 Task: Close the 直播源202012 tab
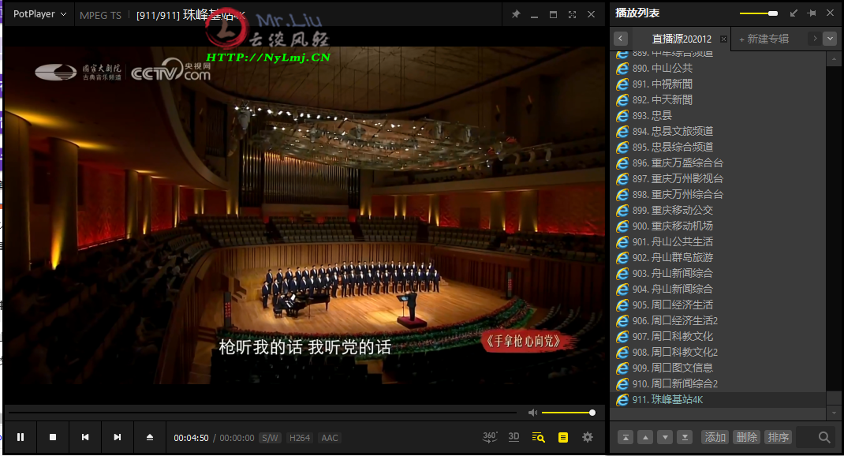coord(723,39)
